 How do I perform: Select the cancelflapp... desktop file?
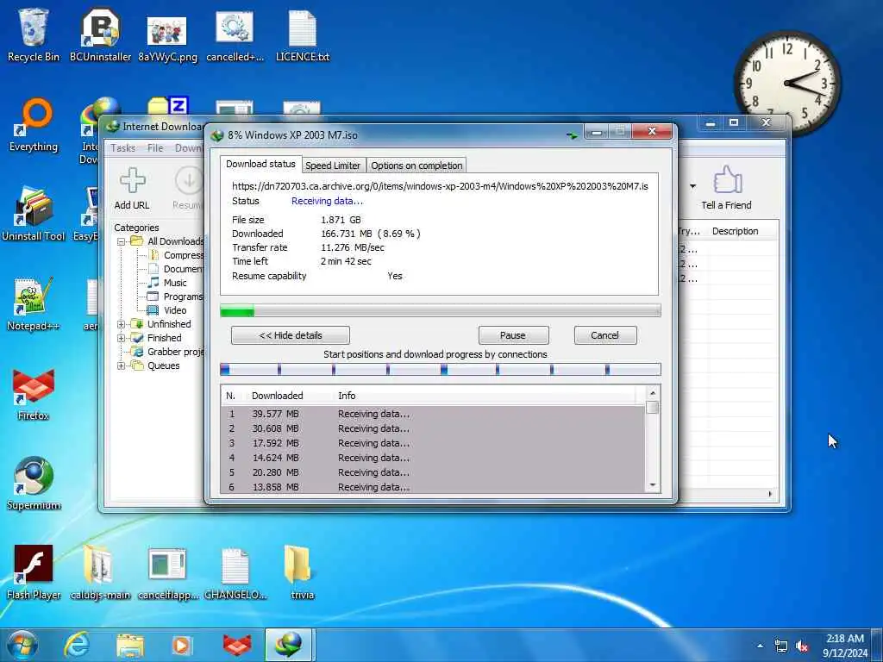tap(167, 572)
